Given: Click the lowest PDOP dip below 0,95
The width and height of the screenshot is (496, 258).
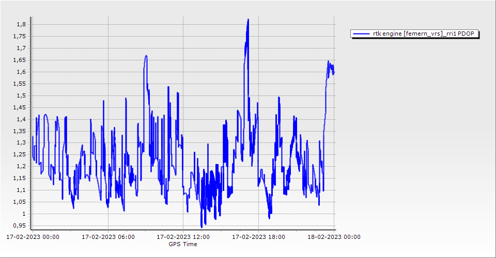Looking at the screenshot, I should point(202,227).
